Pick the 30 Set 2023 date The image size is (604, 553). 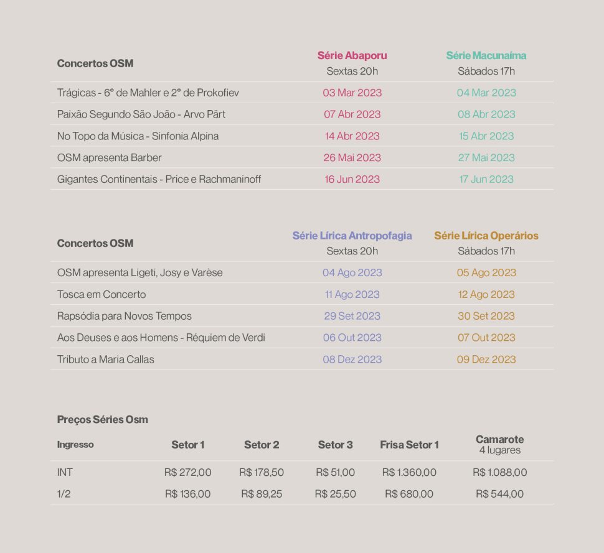click(x=486, y=316)
